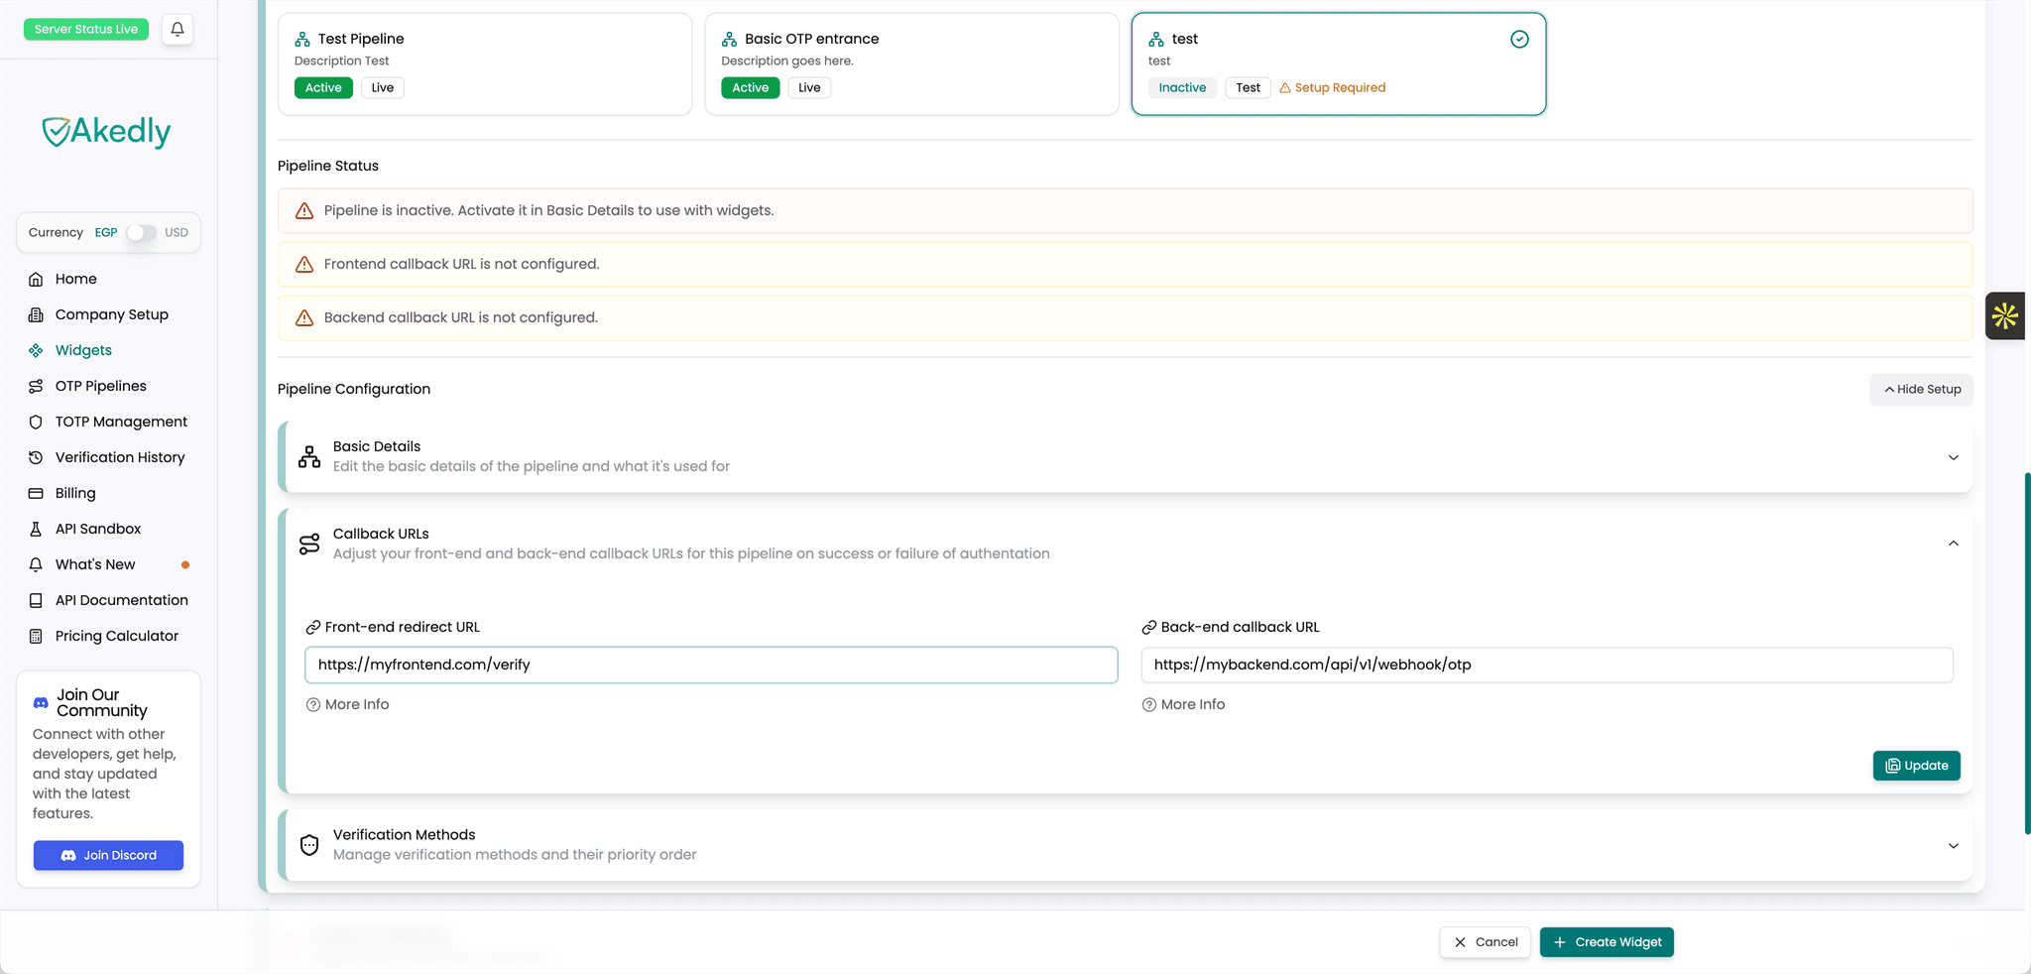Click the Billing card icon

click(36, 493)
